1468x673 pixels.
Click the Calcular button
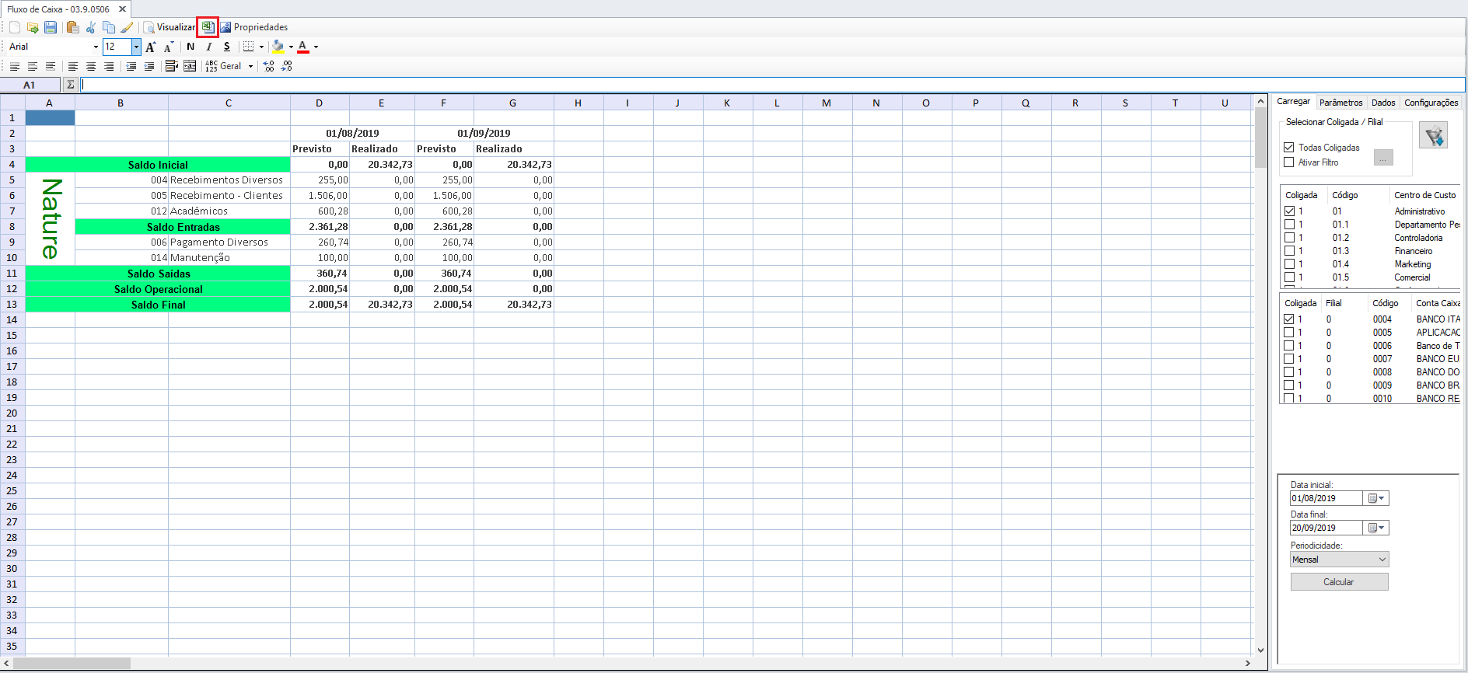1339,582
